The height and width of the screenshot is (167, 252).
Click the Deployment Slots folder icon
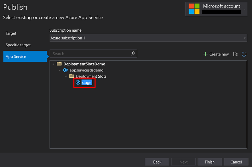coord(72,76)
